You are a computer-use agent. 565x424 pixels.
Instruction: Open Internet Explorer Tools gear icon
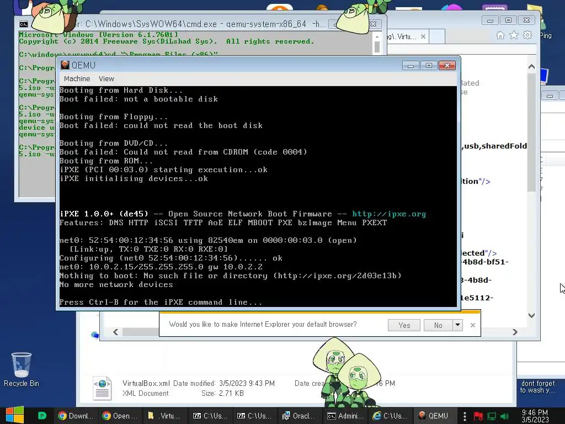[527, 35]
